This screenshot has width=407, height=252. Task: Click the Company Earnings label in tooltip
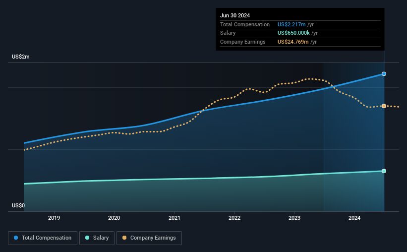click(x=243, y=42)
